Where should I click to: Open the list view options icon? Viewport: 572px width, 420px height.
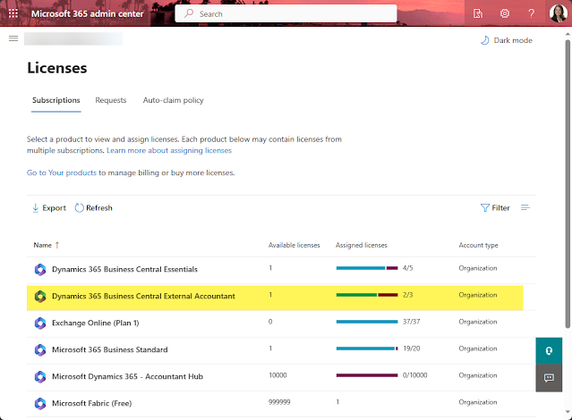tap(525, 207)
